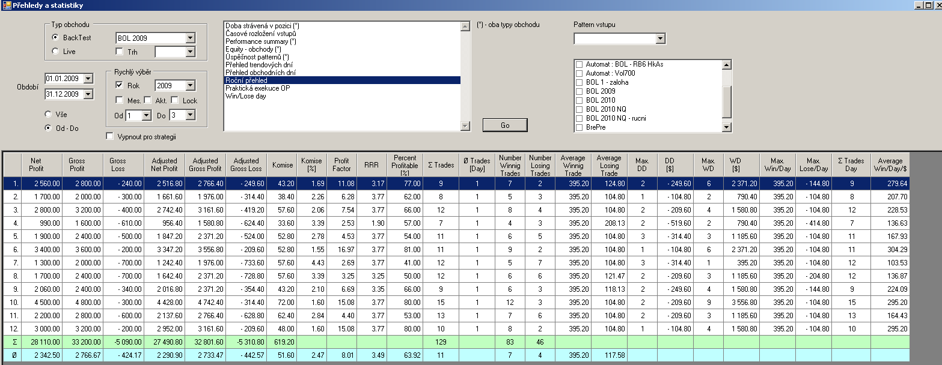
Task: Select the BackTest radio button
Action: click(55, 38)
